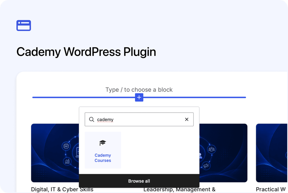The height and width of the screenshot is (193, 288).
Task: Click the bar chart icon in Digital card
Action: pyautogui.click(x=67, y=161)
